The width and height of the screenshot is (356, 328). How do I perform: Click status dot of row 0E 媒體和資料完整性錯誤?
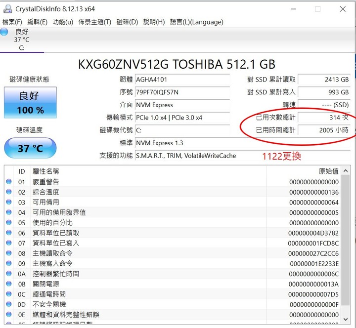9,314
